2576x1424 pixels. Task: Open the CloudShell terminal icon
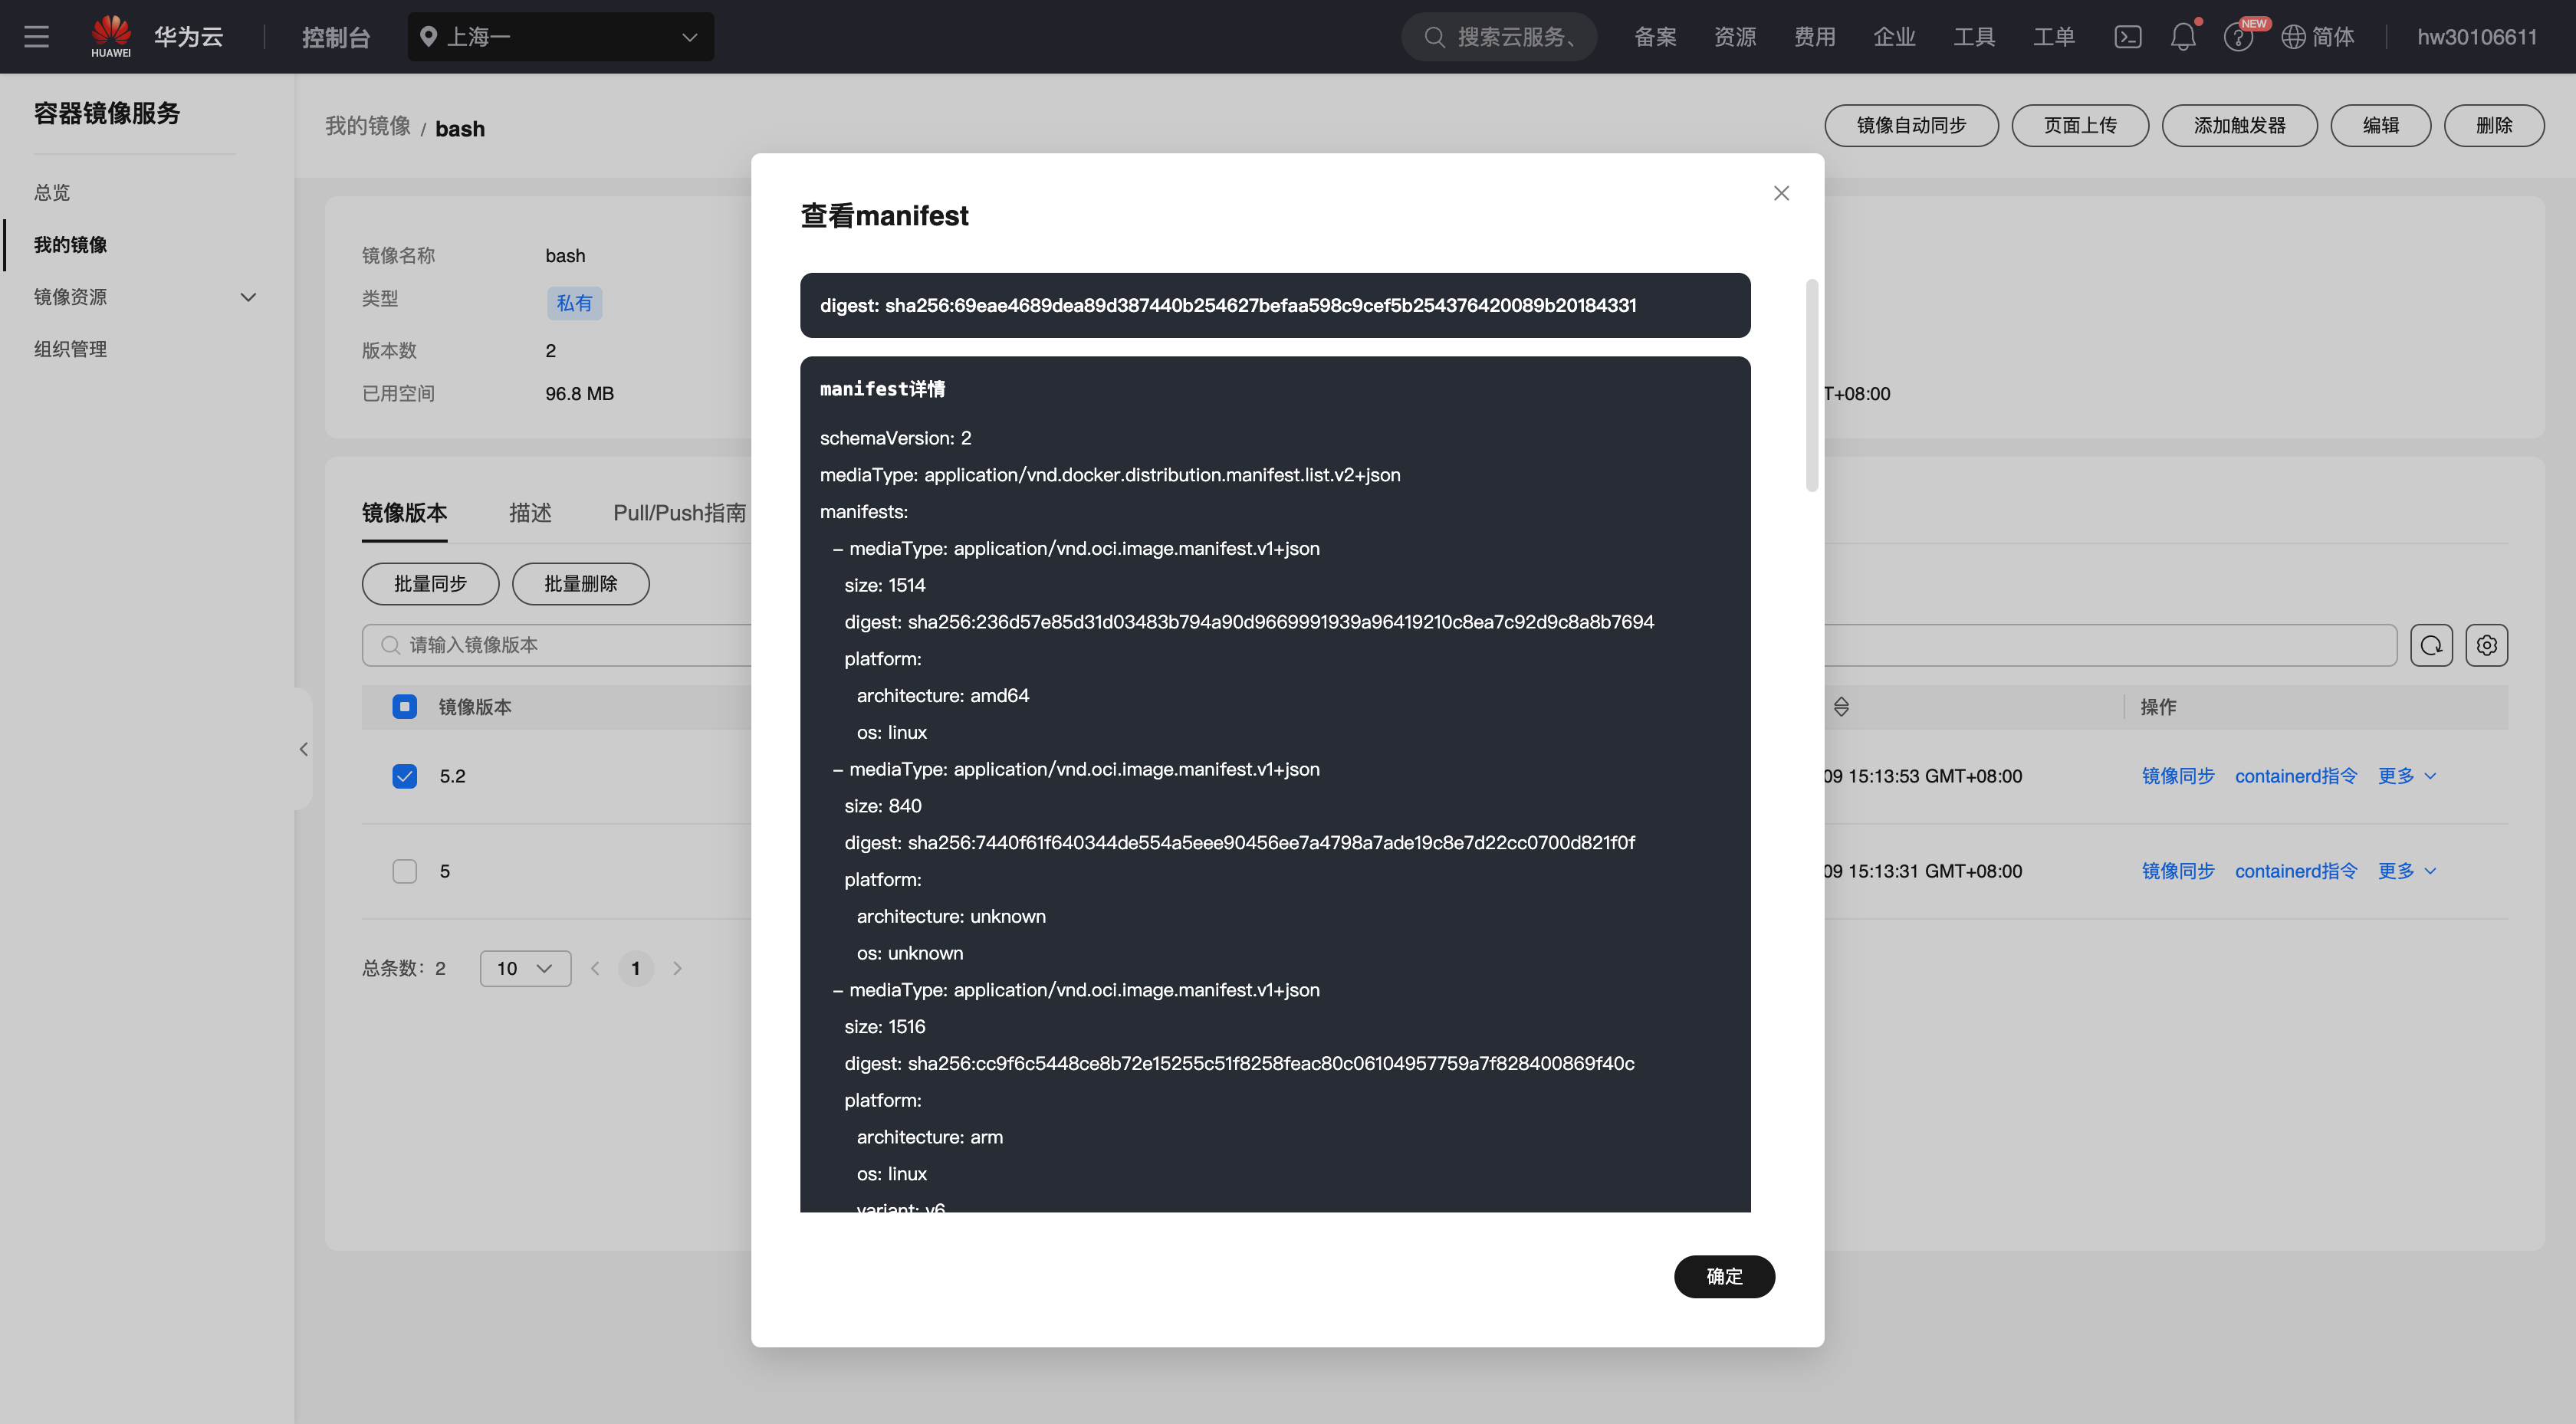[2127, 37]
